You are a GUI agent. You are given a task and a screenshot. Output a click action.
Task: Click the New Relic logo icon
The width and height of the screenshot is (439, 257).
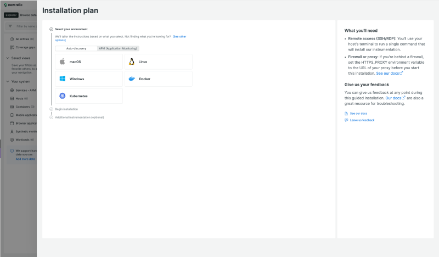pyautogui.click(x=5, y=5)
